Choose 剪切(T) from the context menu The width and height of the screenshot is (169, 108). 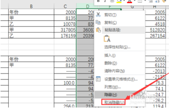pos(120,15)
